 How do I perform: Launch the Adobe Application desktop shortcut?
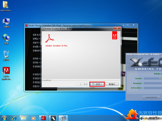6,72
